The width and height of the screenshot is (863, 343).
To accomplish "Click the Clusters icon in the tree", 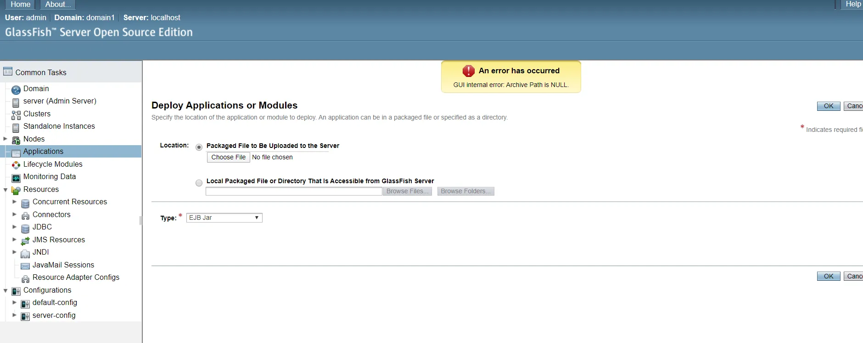I will (16, 115).
